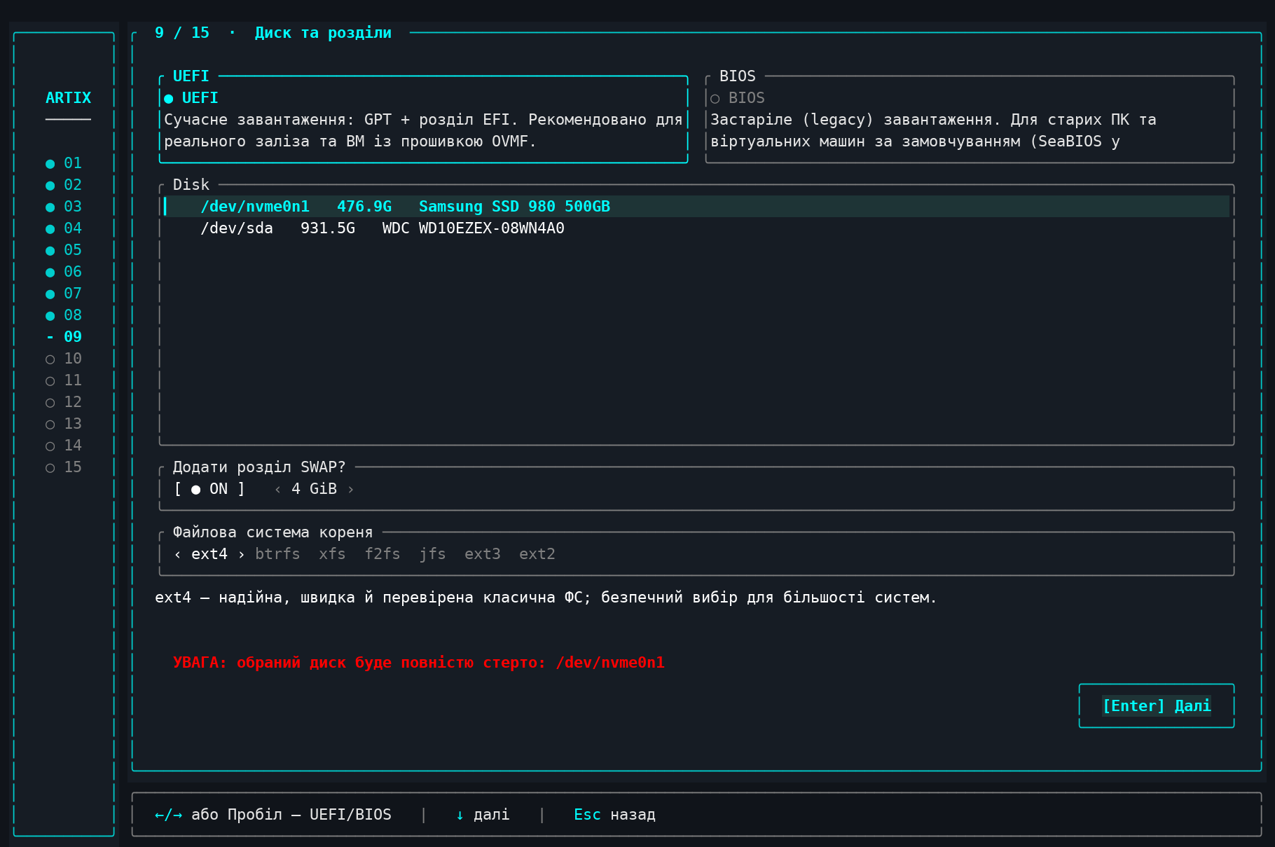Go to step 03 in sidebar

64,207
